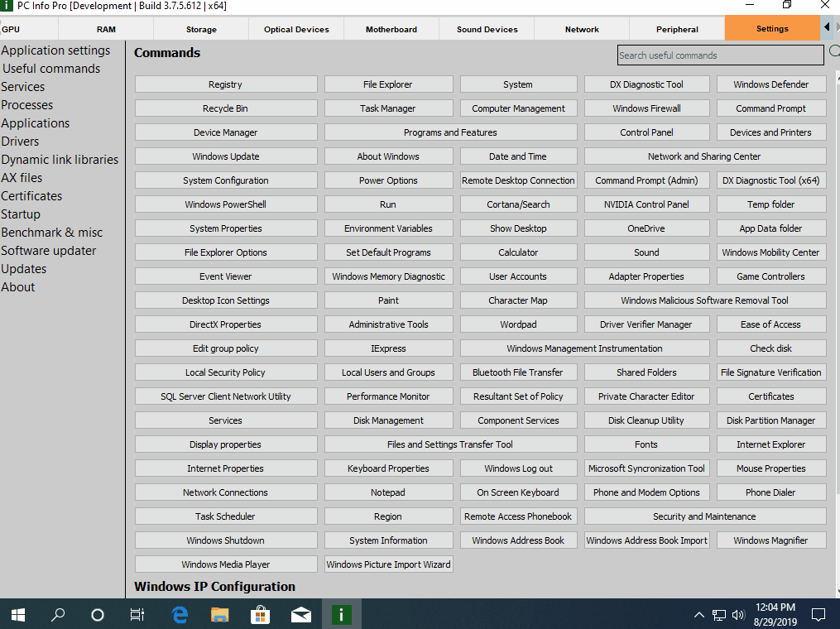The height and width of the screenshot is (629, 840).
Task: Click the Windows Magnifier button
Action: [x=771, y=540]
